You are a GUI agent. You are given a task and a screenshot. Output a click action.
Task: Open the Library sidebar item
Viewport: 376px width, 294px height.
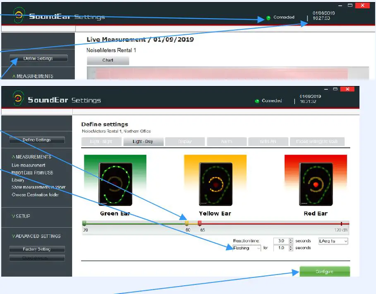click(18, 180)
